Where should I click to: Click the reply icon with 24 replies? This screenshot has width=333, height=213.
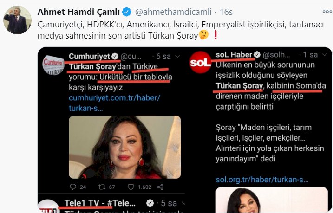[x=72, y=187]
